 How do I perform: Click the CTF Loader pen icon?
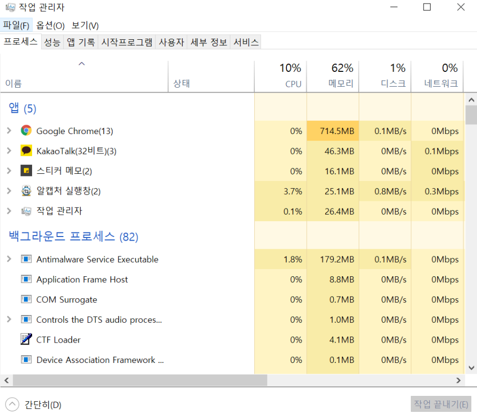(26, 339)
